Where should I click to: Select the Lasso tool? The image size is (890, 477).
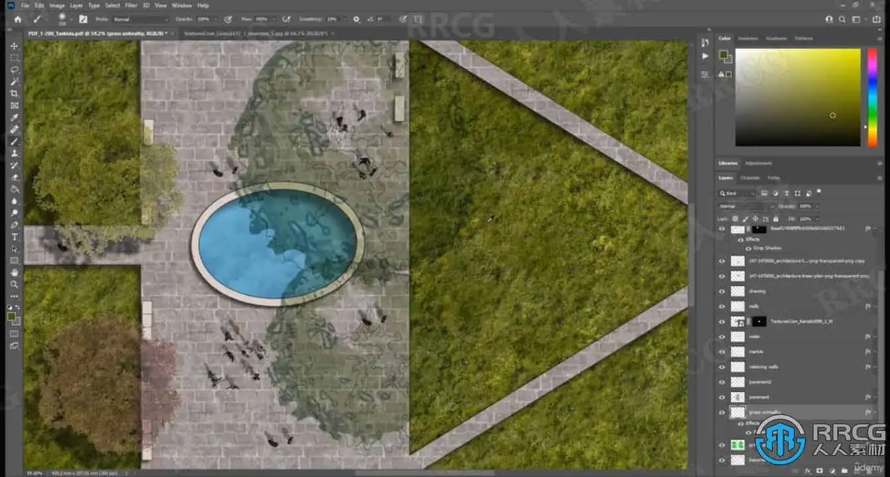[15, 70]
